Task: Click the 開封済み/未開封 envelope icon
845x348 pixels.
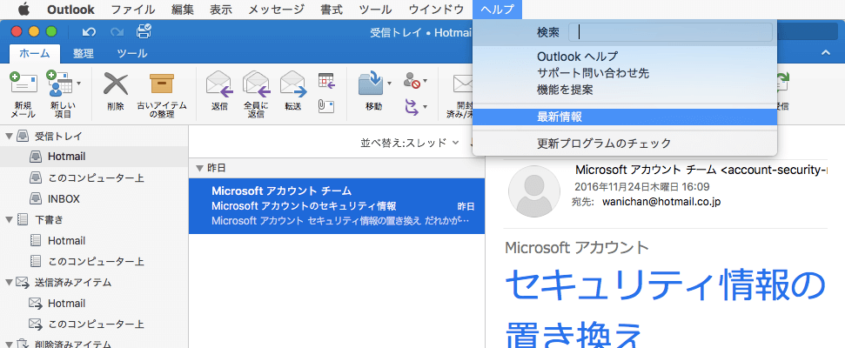Action: point(462,84)
